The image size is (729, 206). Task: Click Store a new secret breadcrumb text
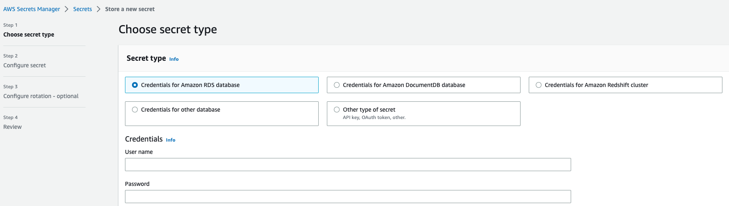pos(130,9)
